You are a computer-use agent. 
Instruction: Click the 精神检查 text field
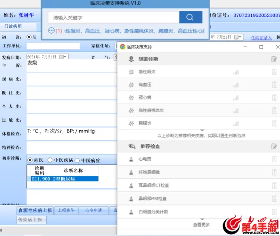pos(72,148)
